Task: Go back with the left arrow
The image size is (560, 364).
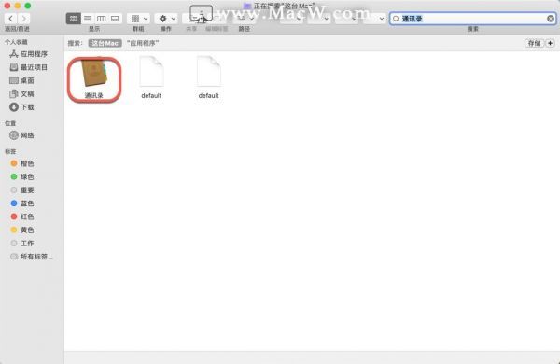Action: (10, 19)
